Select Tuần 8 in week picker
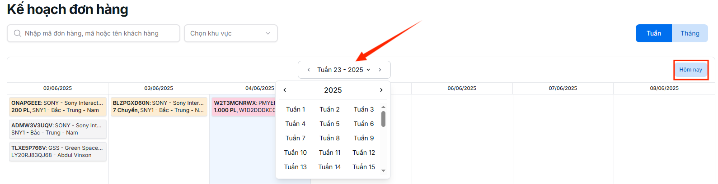The width and height of the screenshot is (718, 184). tap(329, 138)
